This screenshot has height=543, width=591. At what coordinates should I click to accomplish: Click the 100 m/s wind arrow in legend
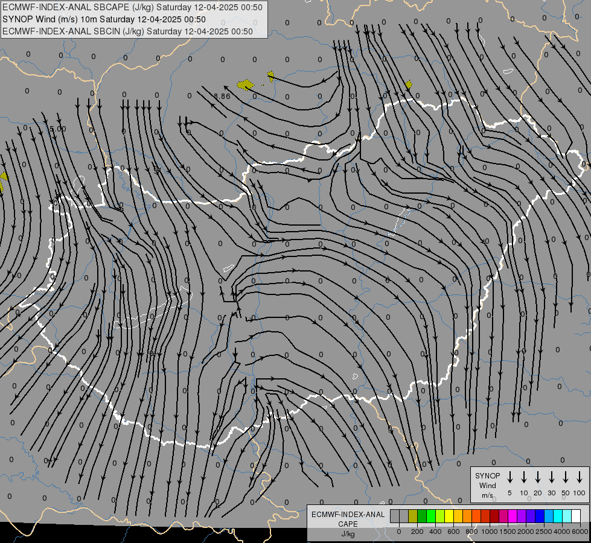pos(580,477)
